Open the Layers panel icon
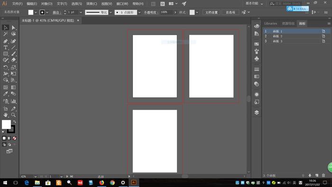Image resolution: width=332 pixels, height=187 pixels. click(x=257, y=112)
